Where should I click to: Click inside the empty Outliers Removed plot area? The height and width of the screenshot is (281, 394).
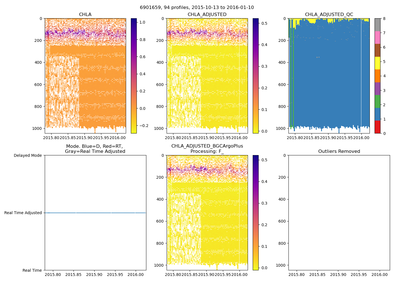click(339, 213)
